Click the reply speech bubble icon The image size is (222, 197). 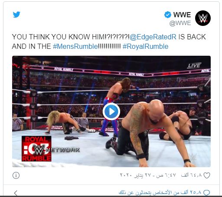207,193
